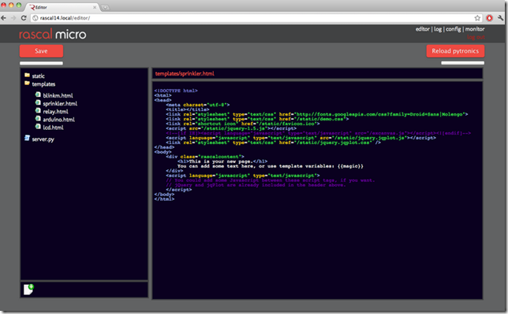Click the progress bar under Reload pytronics
508x314 pixels.
coord(462,63)
